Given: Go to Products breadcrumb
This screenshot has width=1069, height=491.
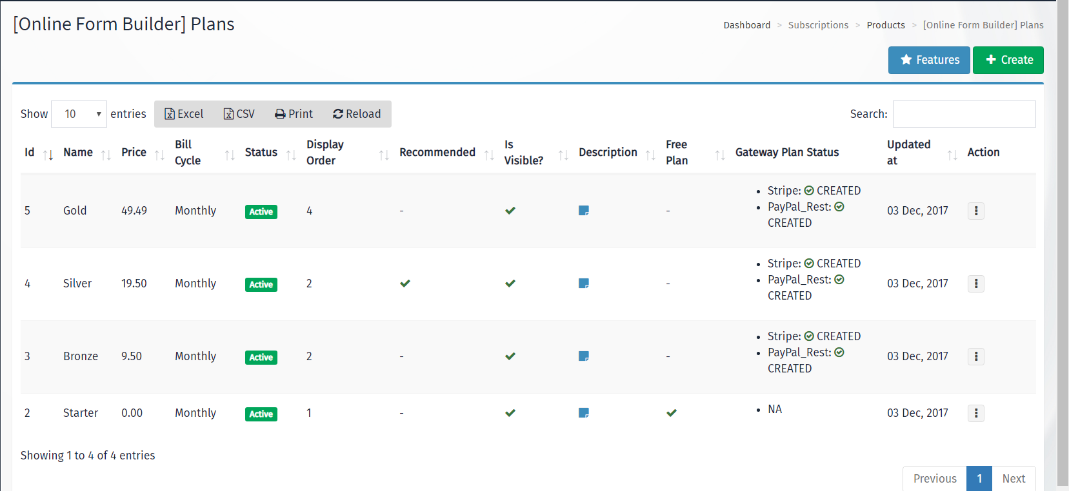Looking at the screenshot, I should tap(886, 25).
